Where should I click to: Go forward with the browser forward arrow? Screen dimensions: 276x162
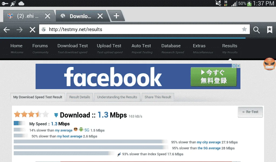19,30
